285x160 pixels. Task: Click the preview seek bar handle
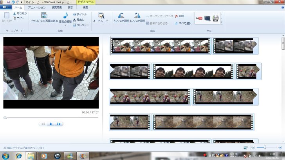tap(5, 118)
